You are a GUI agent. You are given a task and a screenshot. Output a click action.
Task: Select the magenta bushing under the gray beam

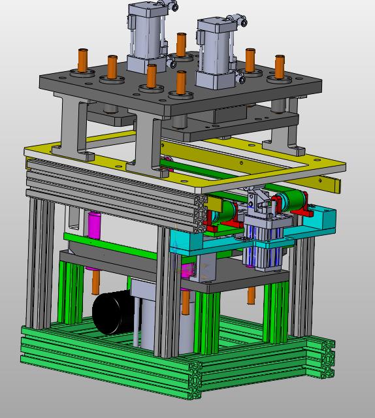click(94, 225)
